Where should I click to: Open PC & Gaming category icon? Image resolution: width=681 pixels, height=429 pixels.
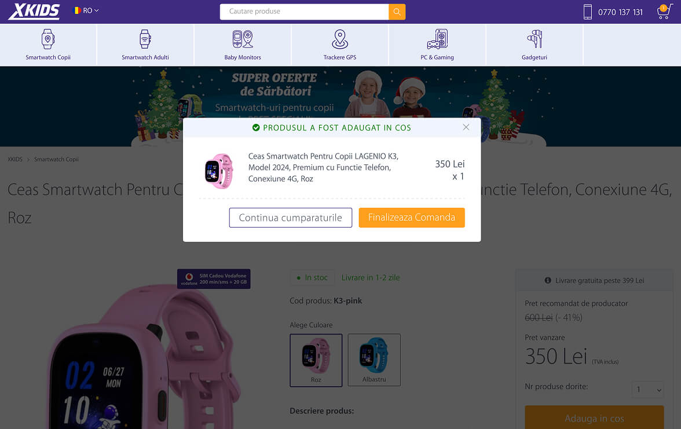pos(437,39)
